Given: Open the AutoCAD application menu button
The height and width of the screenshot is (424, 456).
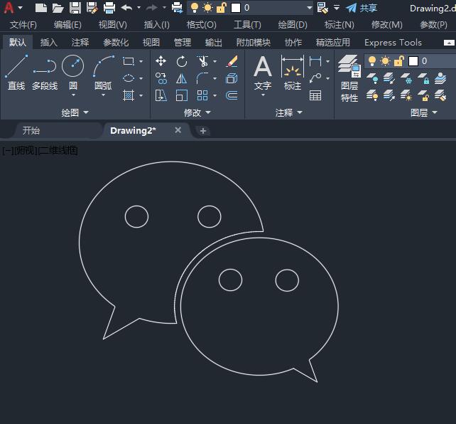Looking at the screenshot, I should pyautogui.click(x=9, y=8).
